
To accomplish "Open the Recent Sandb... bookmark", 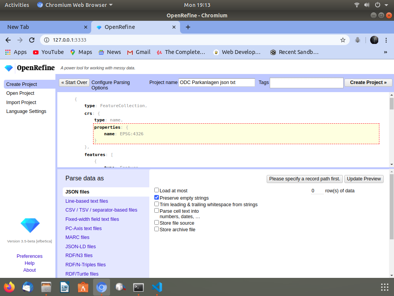I will pyautogui.click(x=294, y=52).
